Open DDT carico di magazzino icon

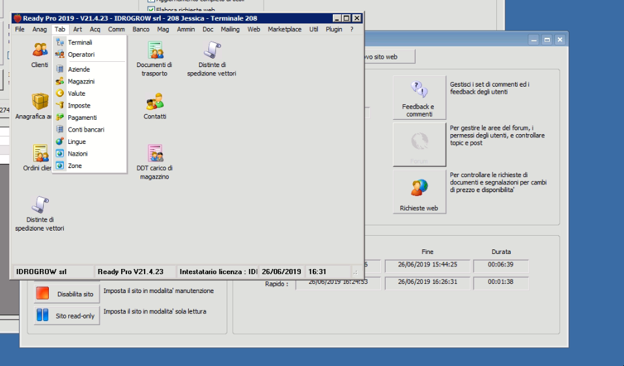click(x=154, y=153)
